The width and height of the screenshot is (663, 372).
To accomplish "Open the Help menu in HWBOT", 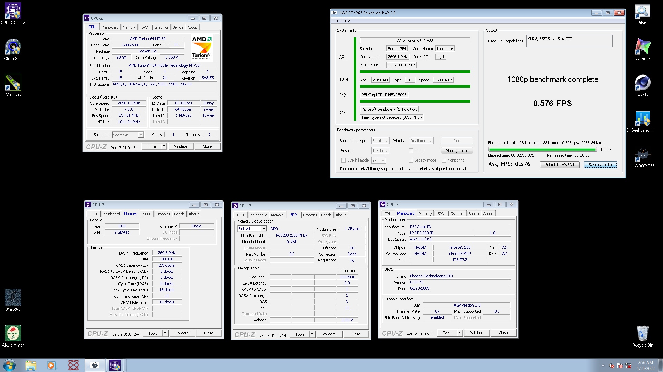I will (x=346, y=20).
